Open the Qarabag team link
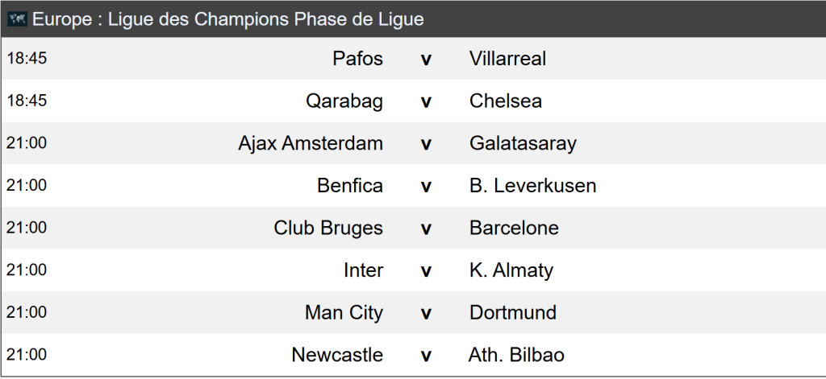The width and height of the screenshot is (826, 379). click(x=344, y=101)
